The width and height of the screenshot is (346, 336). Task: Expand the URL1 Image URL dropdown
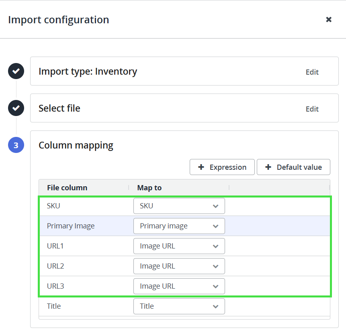click(179, 246)
